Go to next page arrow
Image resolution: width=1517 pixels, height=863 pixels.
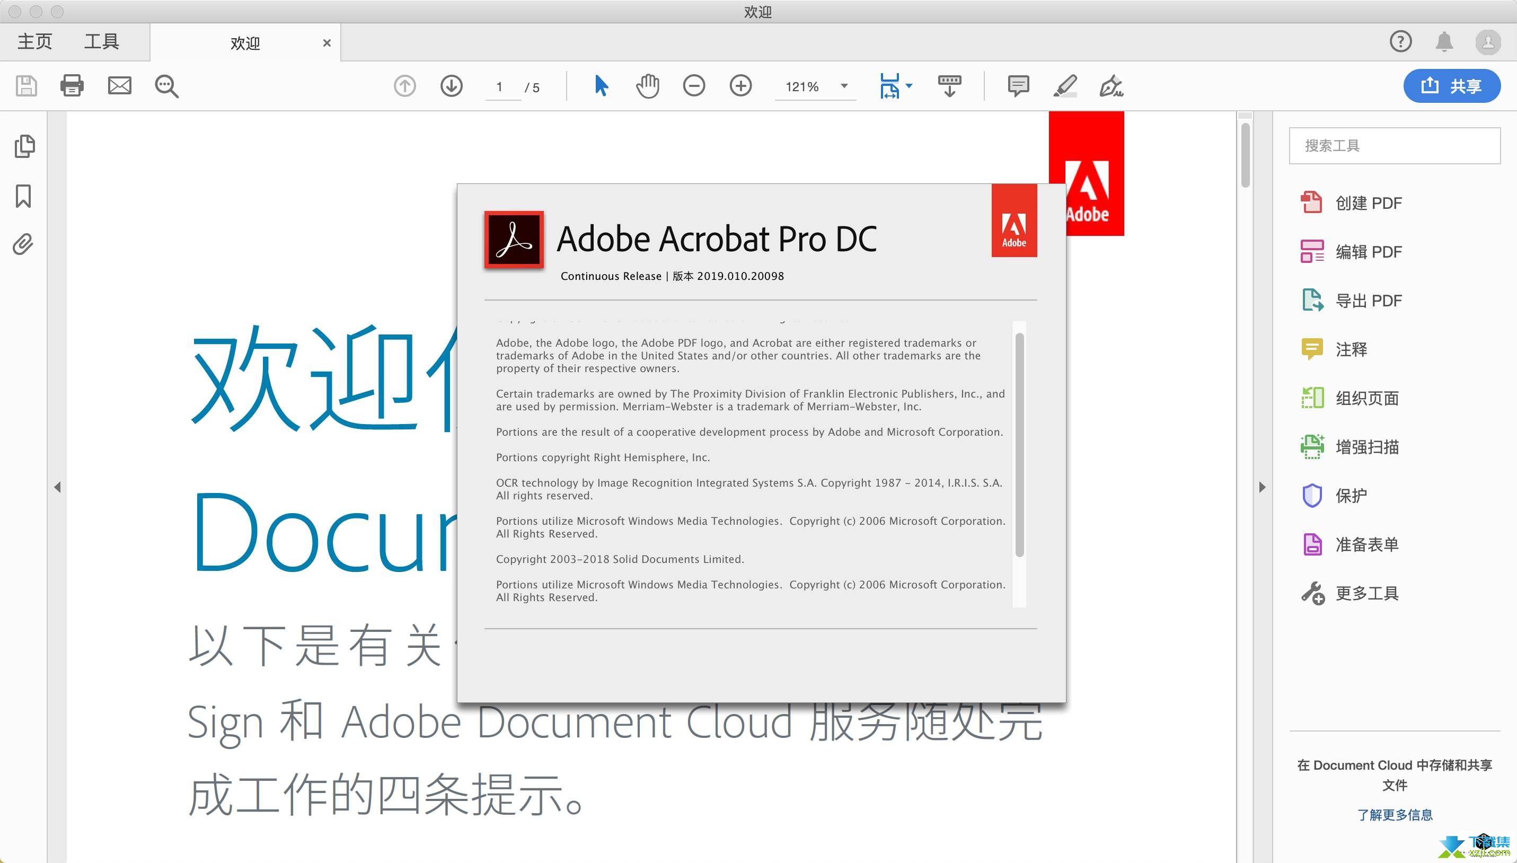[452, 86]
